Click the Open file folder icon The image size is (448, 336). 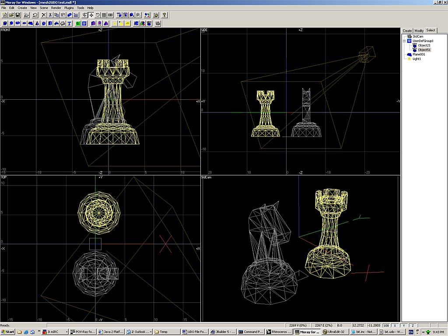click(x=11, y=15)
